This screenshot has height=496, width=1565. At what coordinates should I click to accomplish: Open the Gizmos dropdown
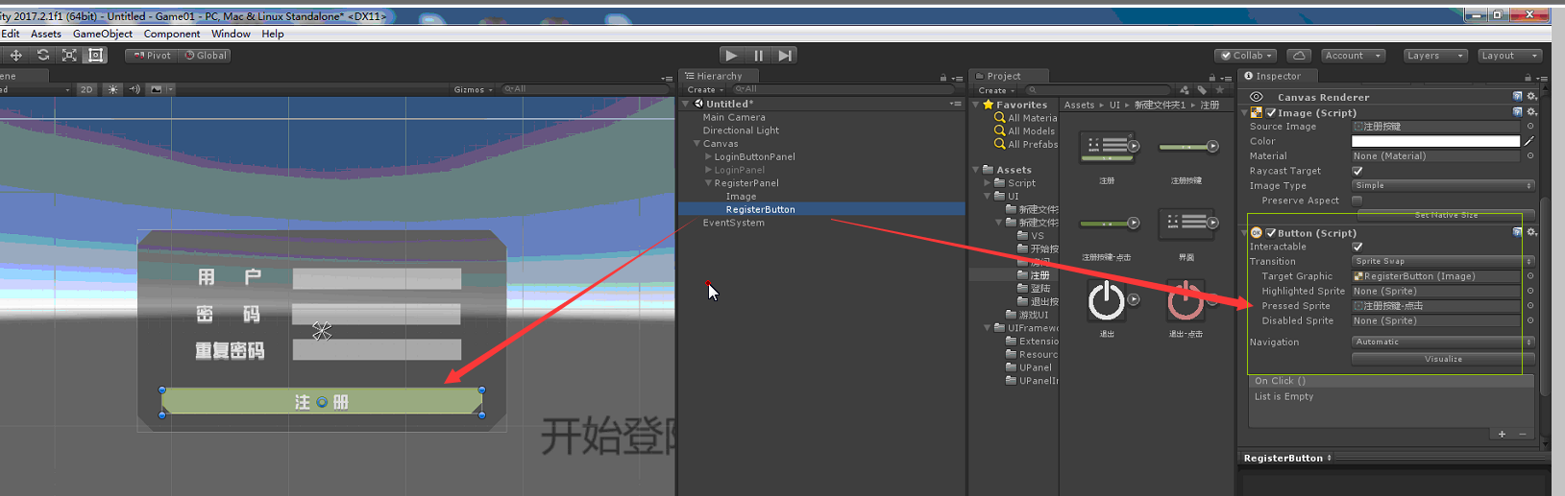(x=473, y=89)
